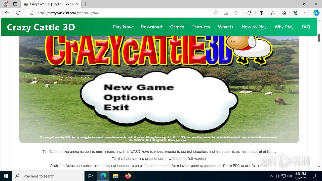View site information lock icon
Image resolution: width=322 pixels, height=181 pixels.
pyautogui.click(x=32, y=13)
